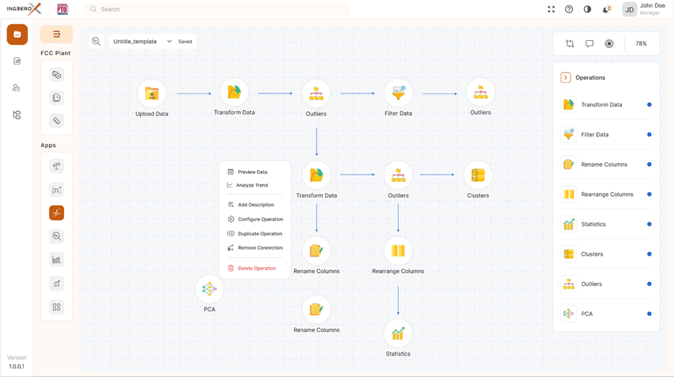Select the PCA node on canvas
673x377 pixels.
209,289
